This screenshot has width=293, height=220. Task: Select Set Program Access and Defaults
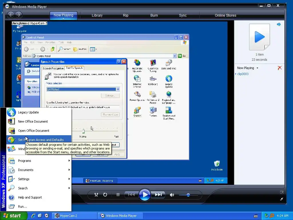pos(39,140)
